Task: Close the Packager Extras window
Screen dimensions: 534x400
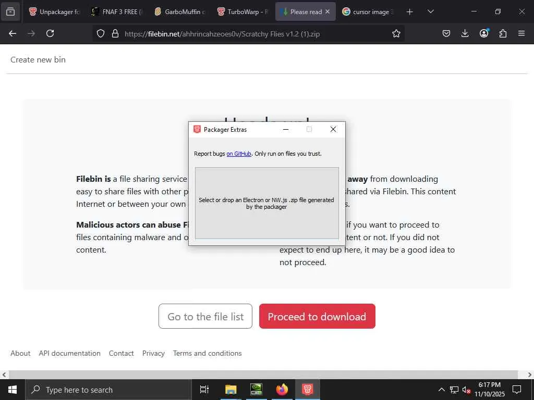Action: [333, 129]
